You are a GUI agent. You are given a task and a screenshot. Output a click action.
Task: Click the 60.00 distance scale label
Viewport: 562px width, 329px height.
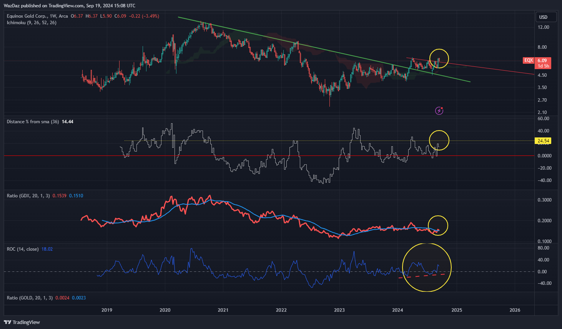pos(543,119)
